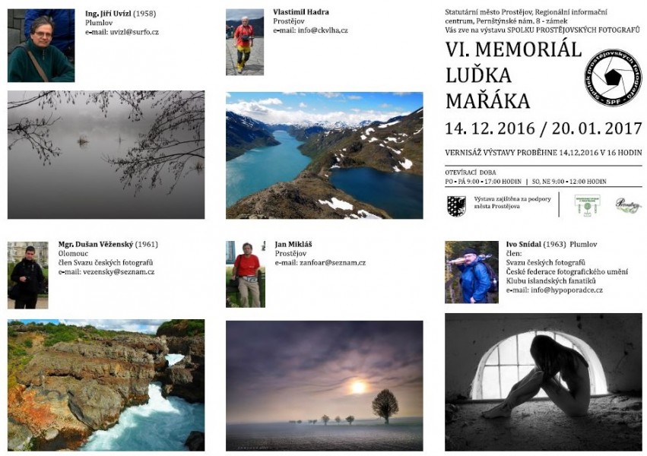Open Vlastimil Hadra's portrait photo
This screenshot has height=456, width=647.
[x=245, y=42]
